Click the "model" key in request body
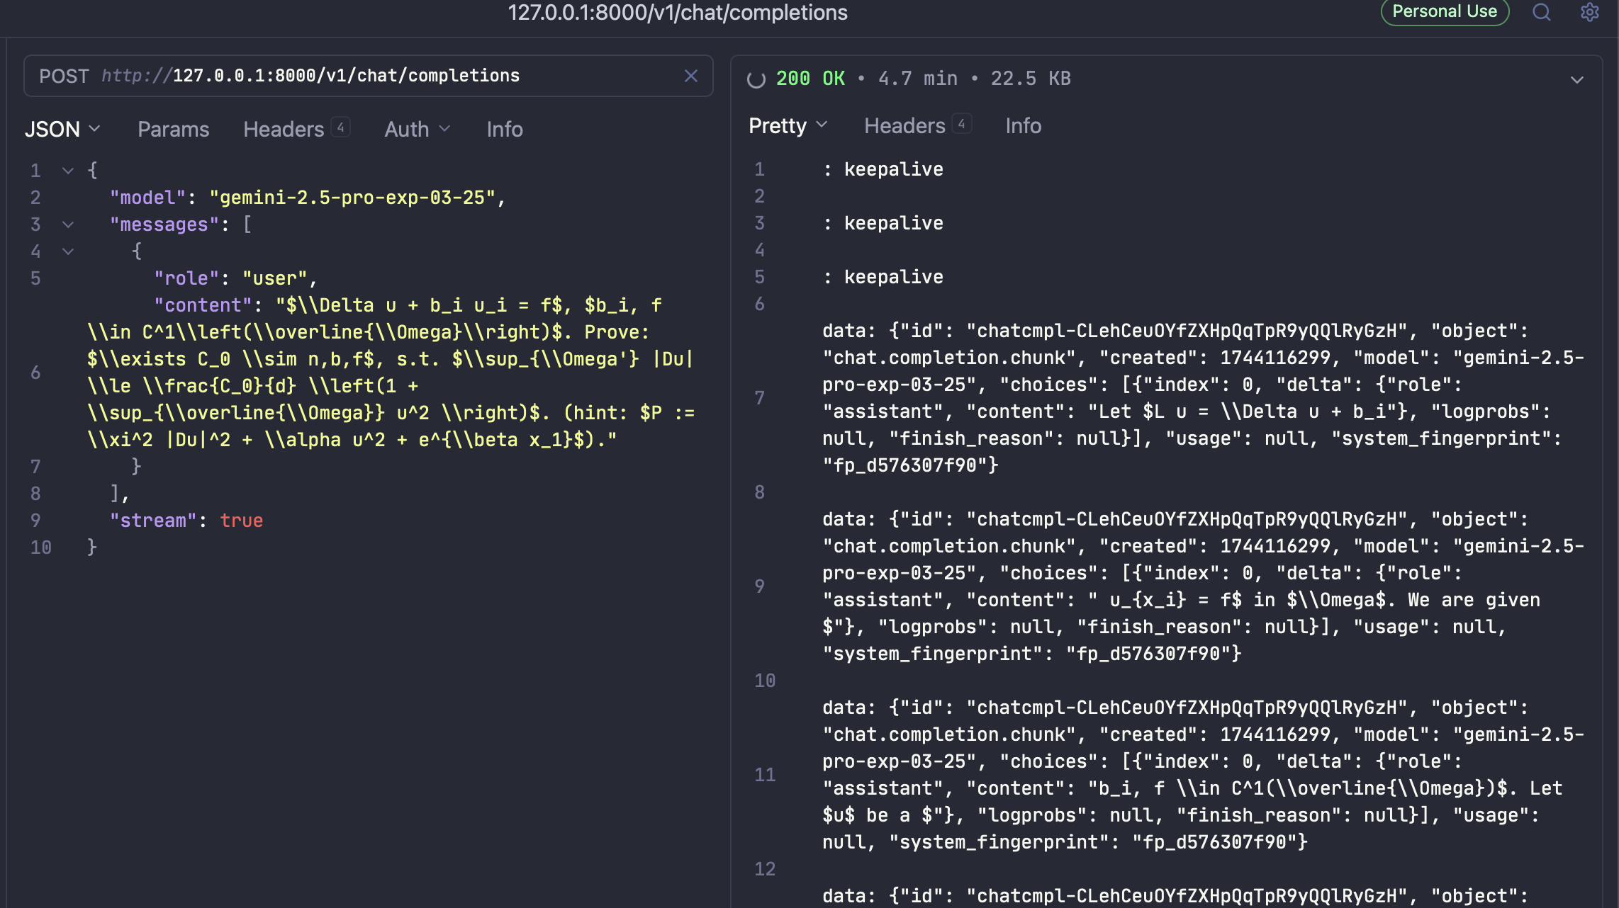 point(147,198)
